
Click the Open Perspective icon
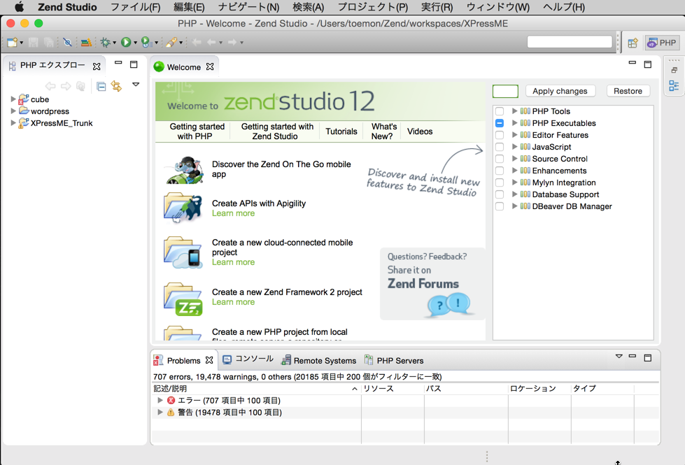pos(633,43)
